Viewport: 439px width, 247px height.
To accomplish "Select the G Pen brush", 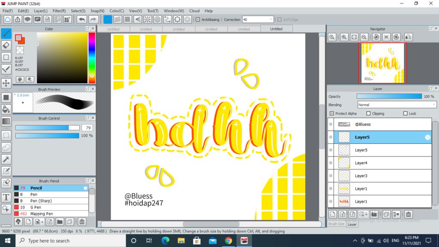I will [51, 207].
